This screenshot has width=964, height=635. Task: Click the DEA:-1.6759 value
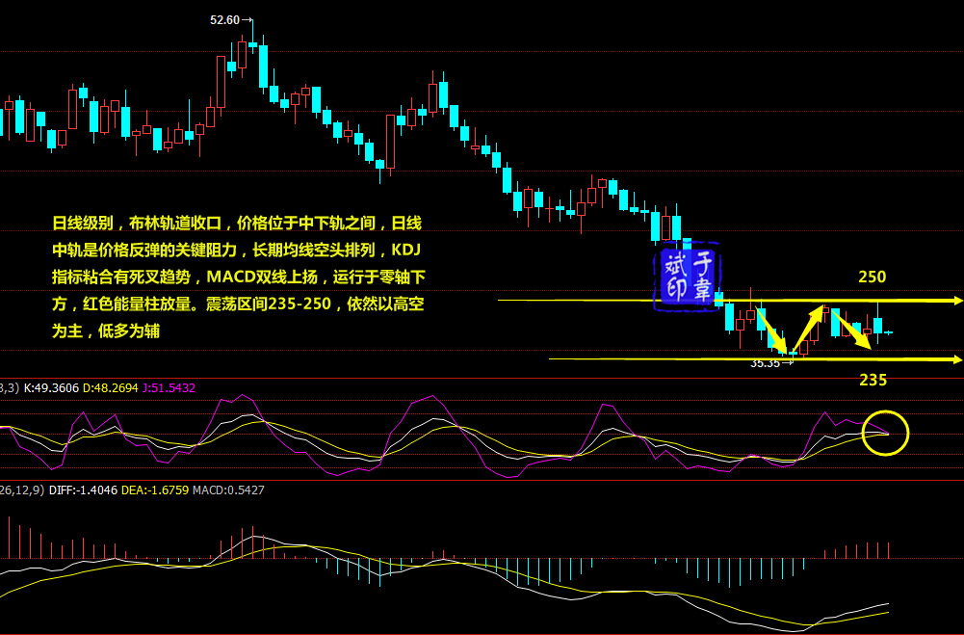coord(155,490)
